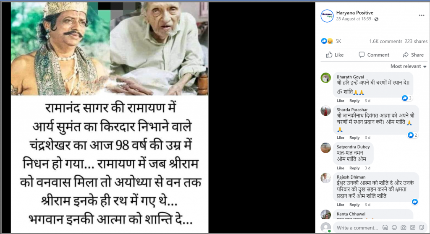Click the Comment button under the post
430x234 pixels.
(374, 55)
